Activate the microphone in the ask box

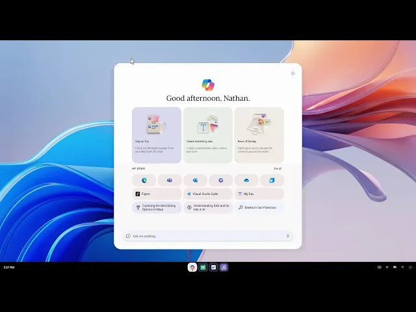[x=287, y=236]
